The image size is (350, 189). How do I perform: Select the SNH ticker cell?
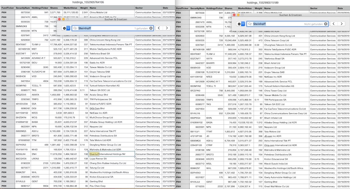40,154
